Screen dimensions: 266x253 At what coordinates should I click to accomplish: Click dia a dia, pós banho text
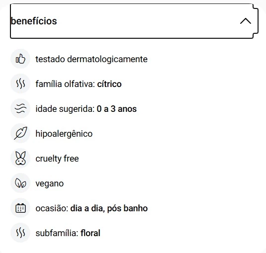tap(109, 208)
